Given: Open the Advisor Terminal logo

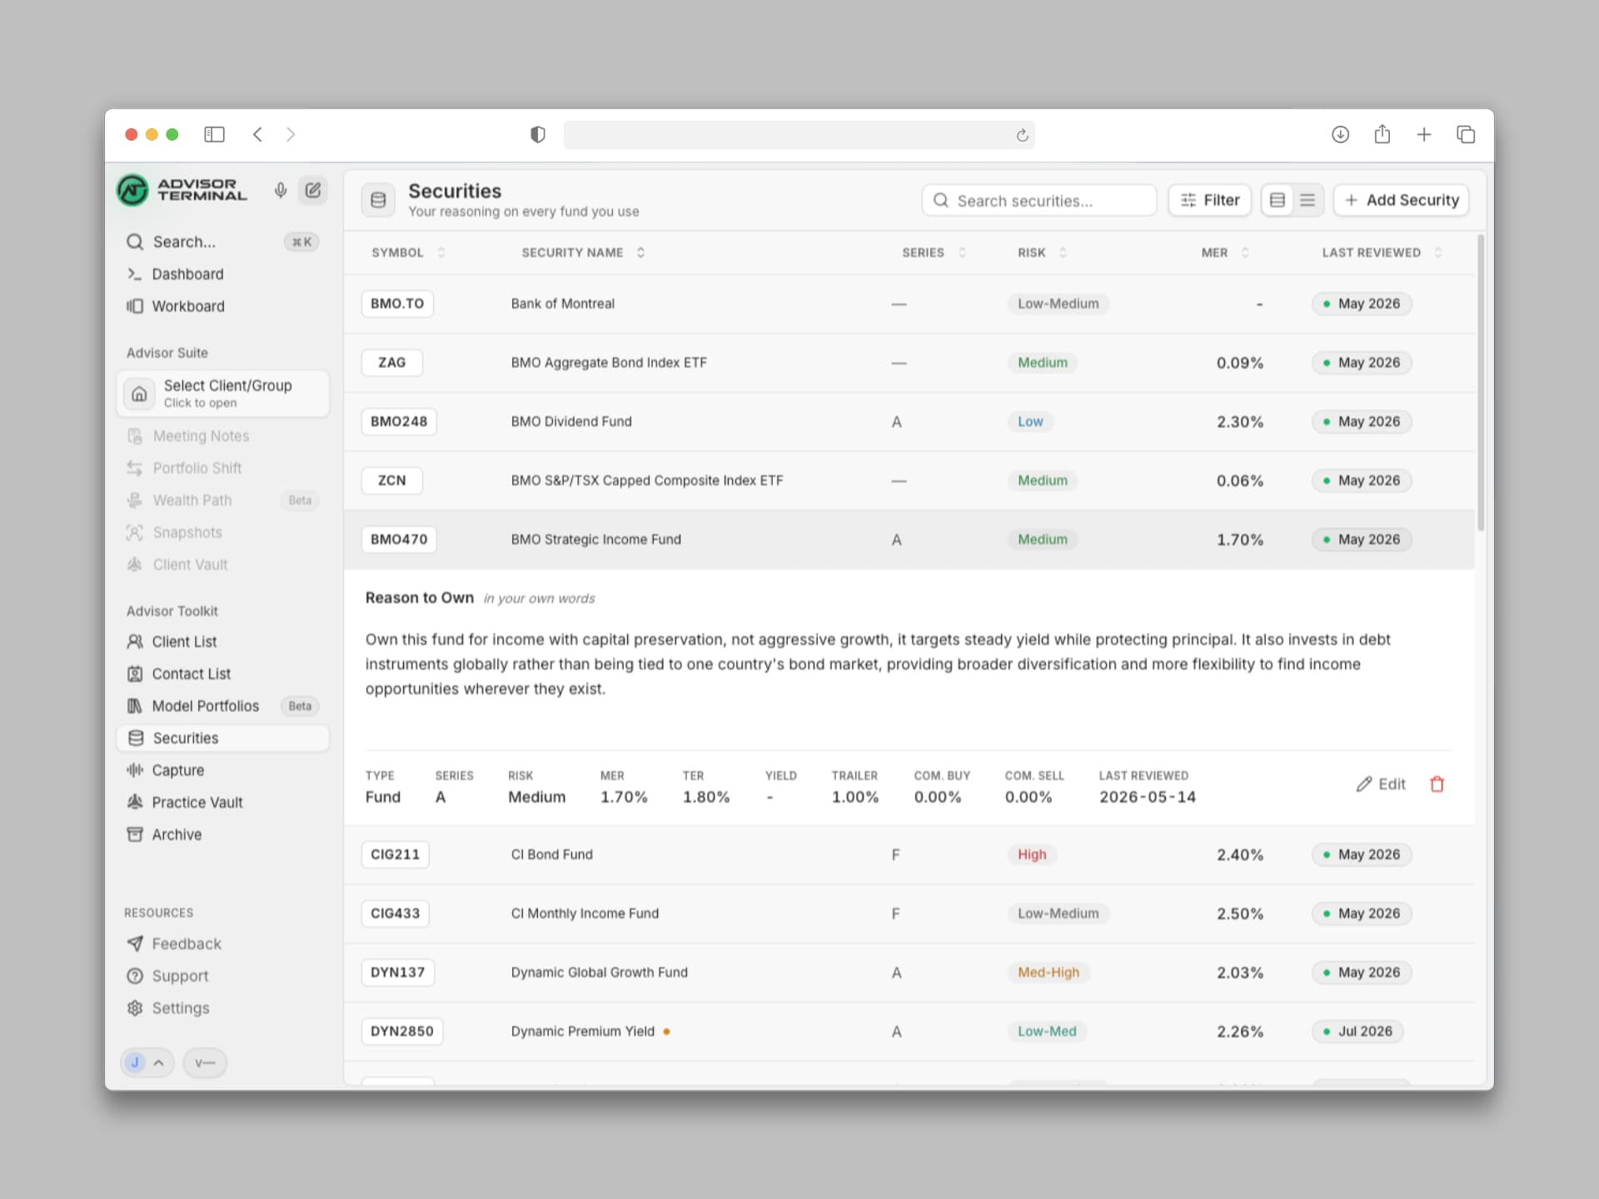Looking at the screenshot, I should (x=182, y=190).
